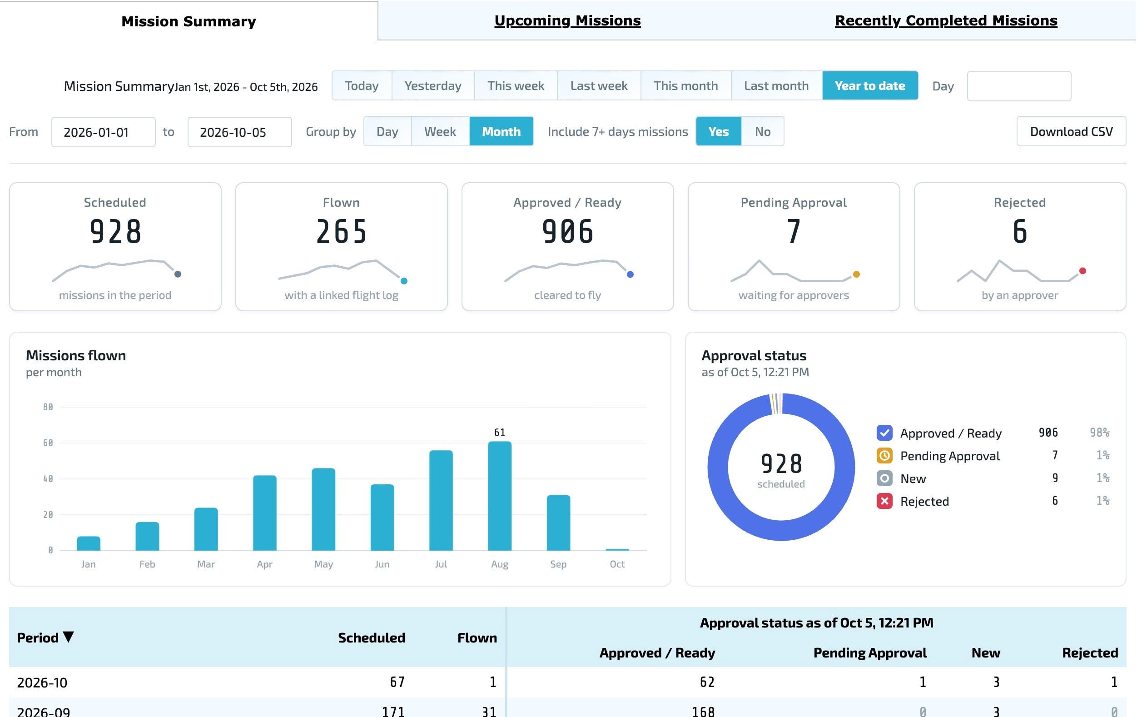Viewport: 1142px width, 717px height.
Task: Click the Approved / Ready 906 card
Action: (567, 247)
